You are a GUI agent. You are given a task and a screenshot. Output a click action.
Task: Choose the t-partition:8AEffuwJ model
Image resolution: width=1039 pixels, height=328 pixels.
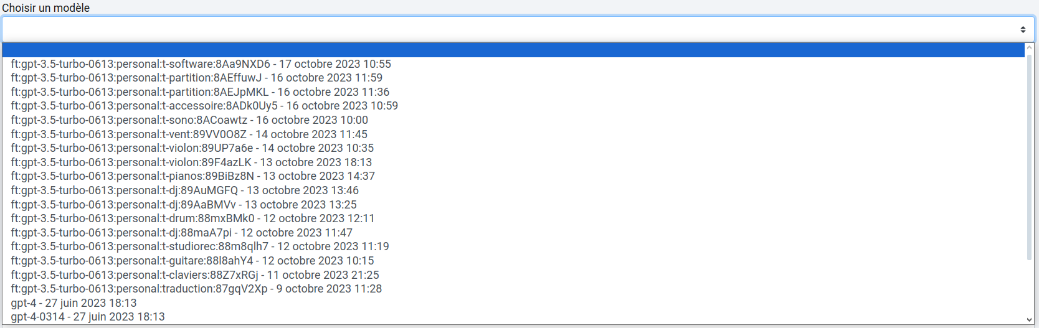(x=196, y=78)
